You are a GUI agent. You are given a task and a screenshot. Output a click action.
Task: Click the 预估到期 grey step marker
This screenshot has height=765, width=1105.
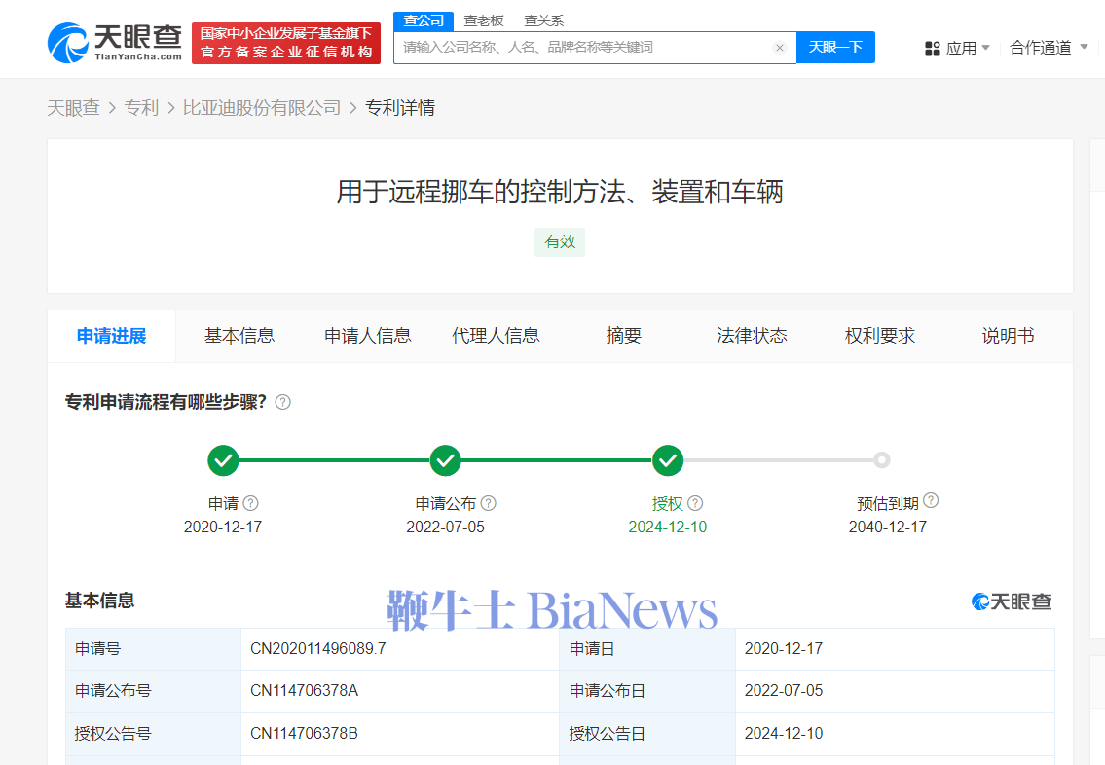882,460
